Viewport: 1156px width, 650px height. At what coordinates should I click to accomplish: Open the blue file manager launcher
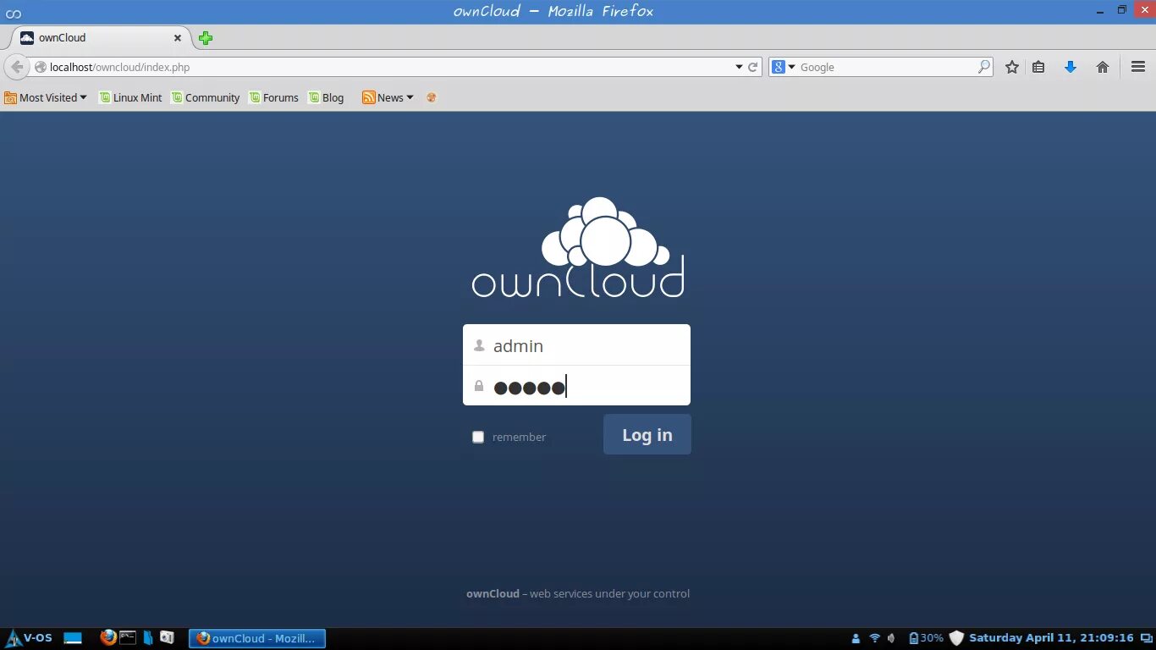pyautogui.click(x=148, y=637)
